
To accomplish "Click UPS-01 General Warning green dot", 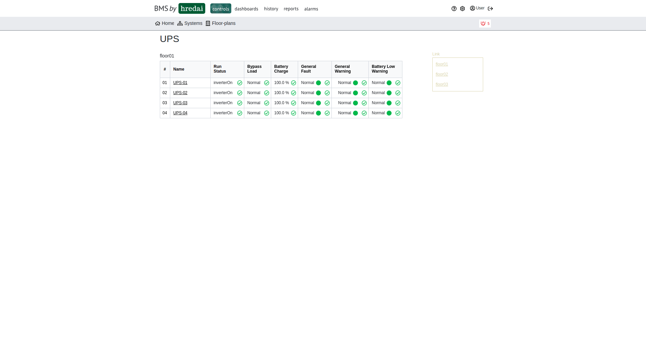I will tap(355, 83).
